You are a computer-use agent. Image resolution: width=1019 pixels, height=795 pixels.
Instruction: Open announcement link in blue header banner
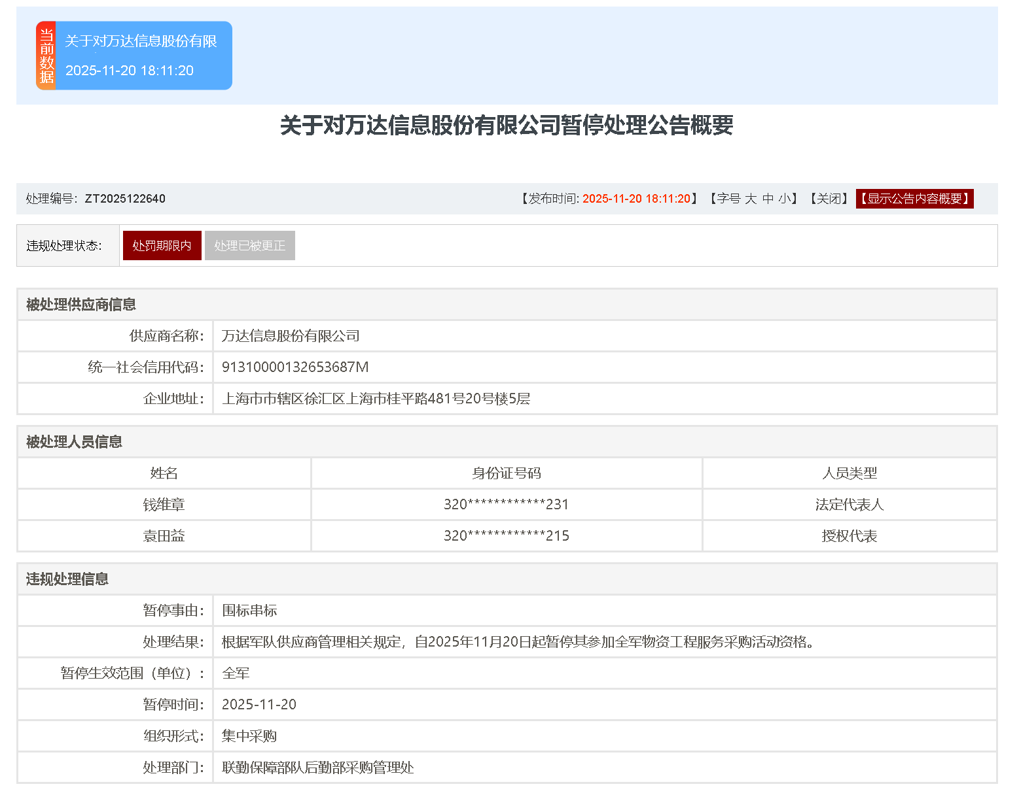pos(141,41)
